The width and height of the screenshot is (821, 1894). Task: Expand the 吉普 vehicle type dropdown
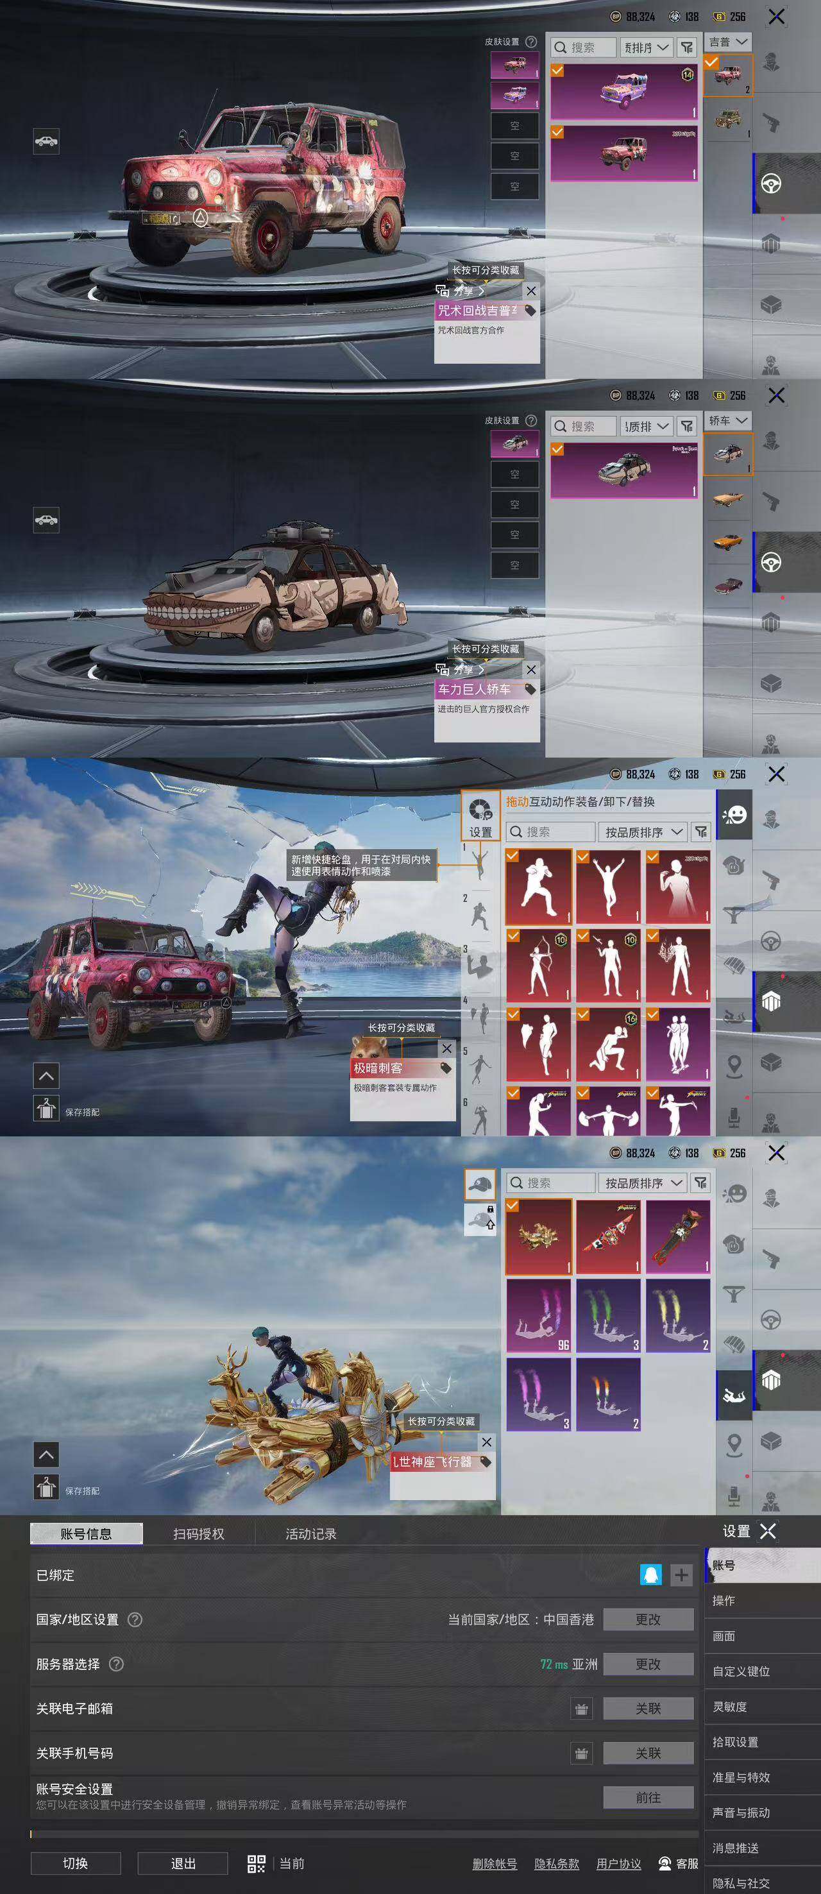coord(727,42)
